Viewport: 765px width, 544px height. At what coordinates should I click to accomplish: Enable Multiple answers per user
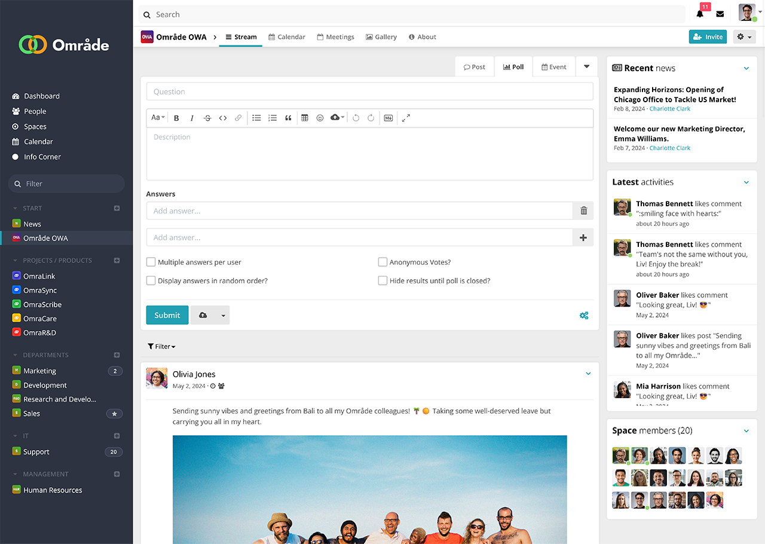[152, 262]
